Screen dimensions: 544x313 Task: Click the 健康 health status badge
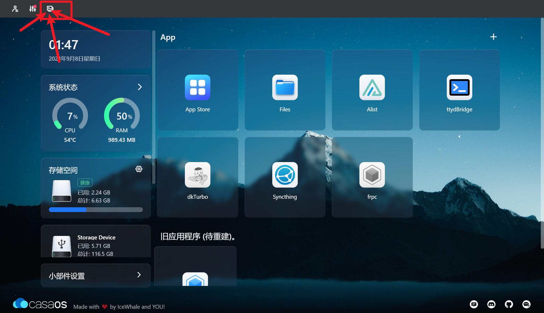click(x=85, y=183)
